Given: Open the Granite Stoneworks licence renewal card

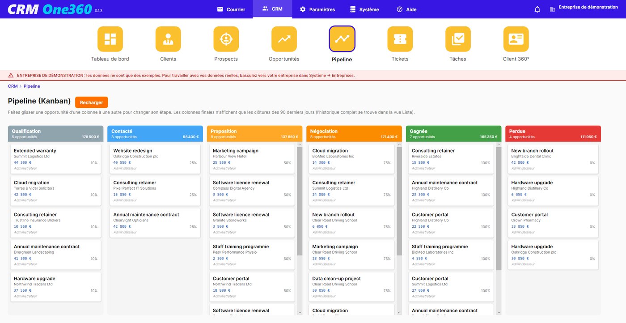Looking at the screenshot, I should tap(252, 223).
